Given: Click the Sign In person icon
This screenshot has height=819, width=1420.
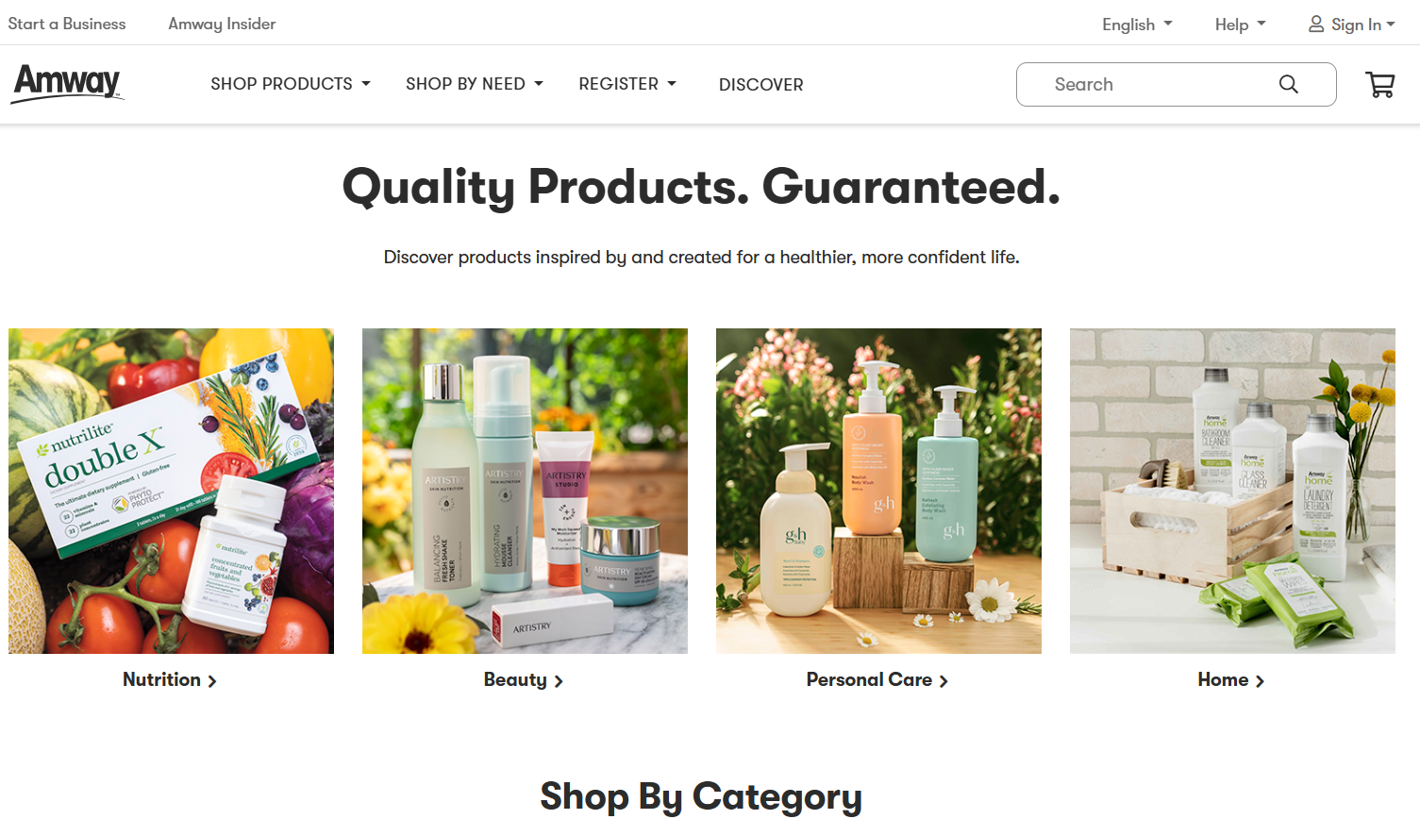Looking at the screenshot, I should tap(1316, 25).
